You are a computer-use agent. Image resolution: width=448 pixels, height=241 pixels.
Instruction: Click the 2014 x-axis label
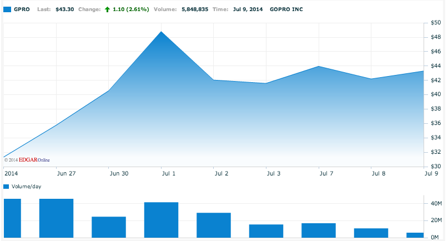click(11, 174)
